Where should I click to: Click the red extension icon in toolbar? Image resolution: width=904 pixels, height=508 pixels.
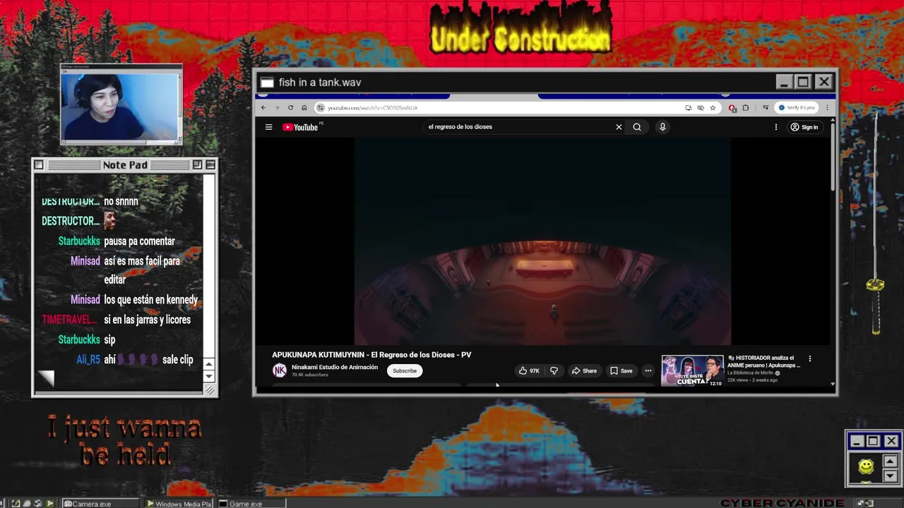[732, 108]
